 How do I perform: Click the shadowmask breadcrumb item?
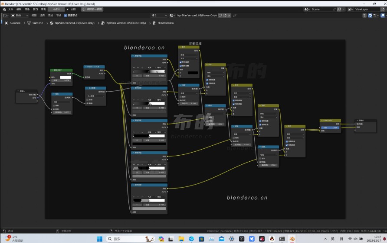pyautogui.click(x=164, y=23)
